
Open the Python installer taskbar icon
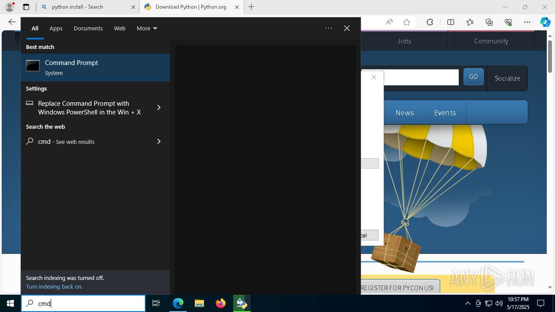[x=242, y=303]
